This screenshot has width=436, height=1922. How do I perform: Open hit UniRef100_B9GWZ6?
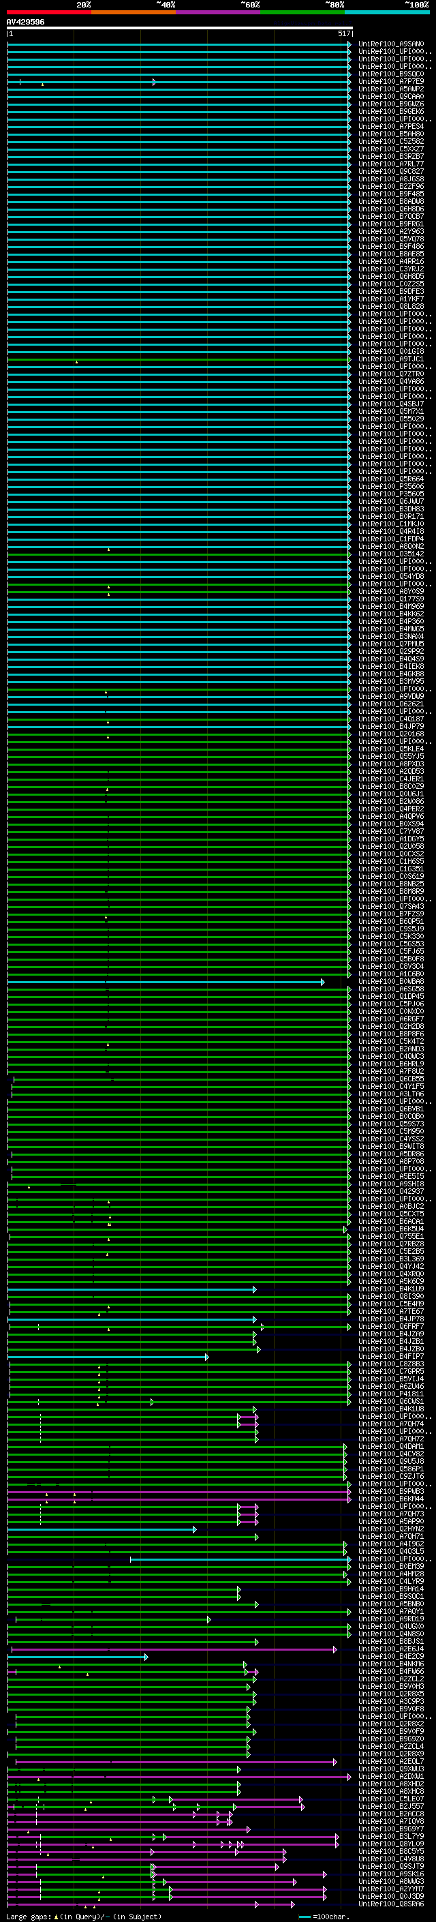[391, 104]
